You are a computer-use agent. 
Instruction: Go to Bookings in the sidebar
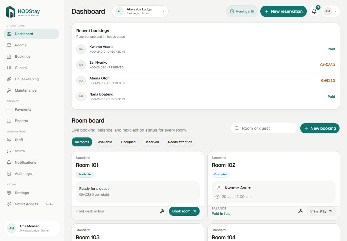point(32,56)
